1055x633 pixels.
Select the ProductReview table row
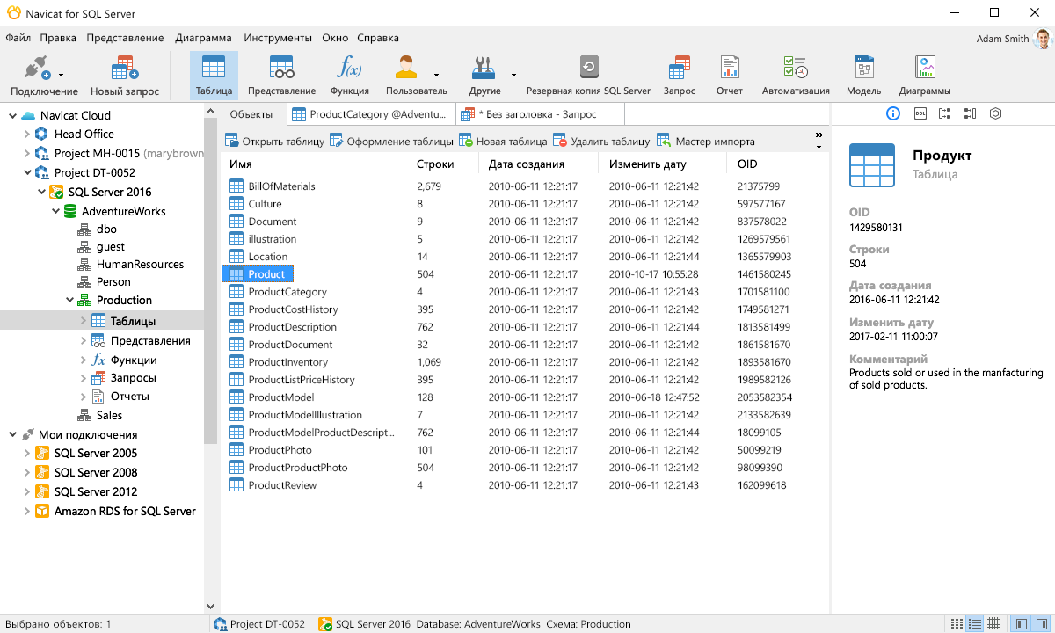(524, 485)
